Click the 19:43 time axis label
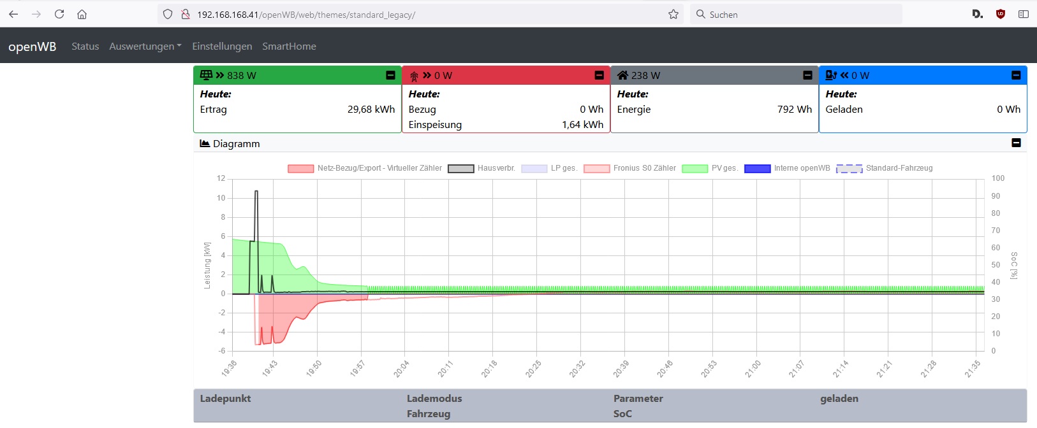This screenshot has width=1037, height=428. (270, 368)
